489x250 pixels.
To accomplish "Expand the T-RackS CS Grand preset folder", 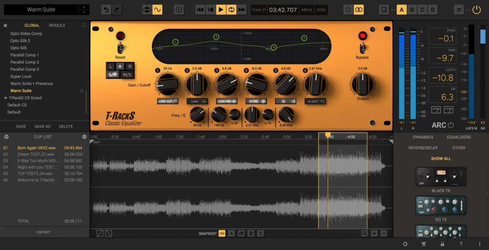I will (6, 98).
